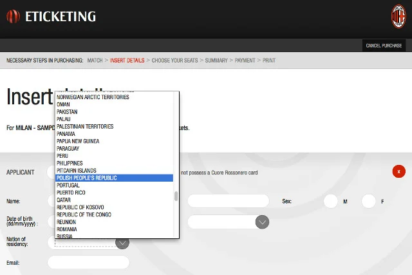
Task: Open dropdown arrow beside date of birth row
Action: pos(262,222)
